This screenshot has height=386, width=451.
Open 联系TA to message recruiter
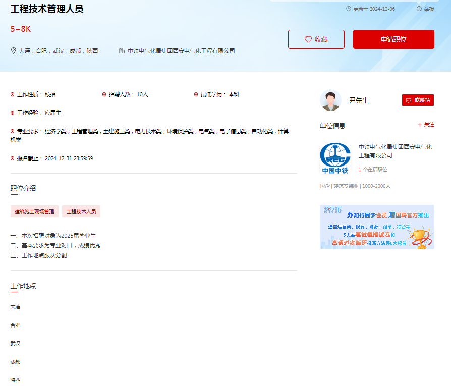418,100
